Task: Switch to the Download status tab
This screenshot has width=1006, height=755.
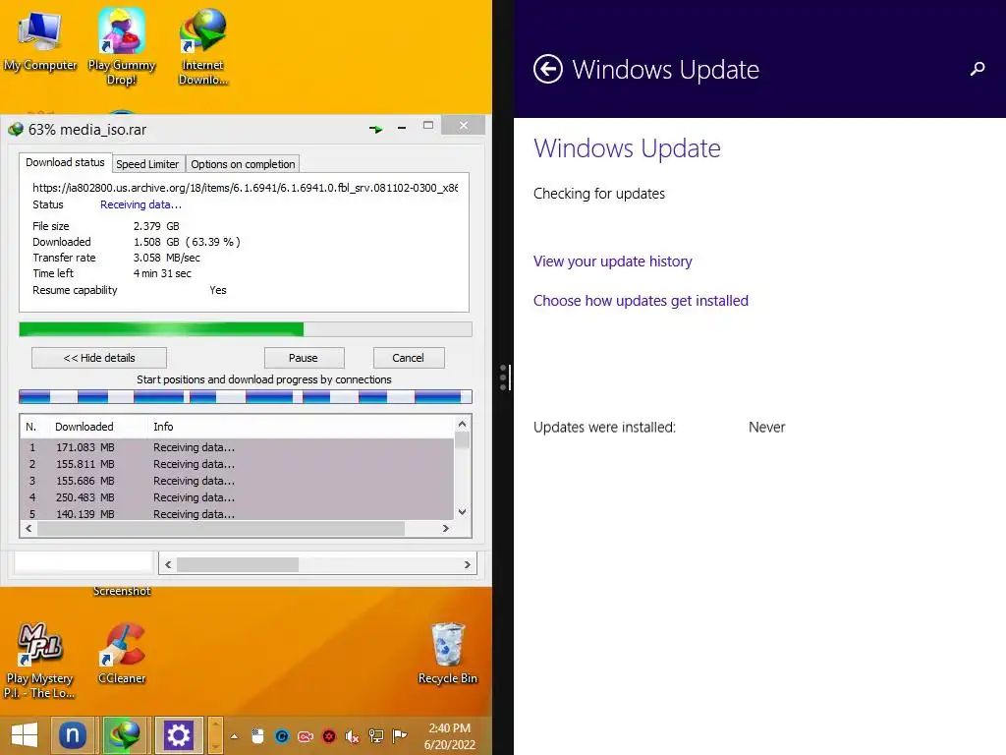Action: 65,162
